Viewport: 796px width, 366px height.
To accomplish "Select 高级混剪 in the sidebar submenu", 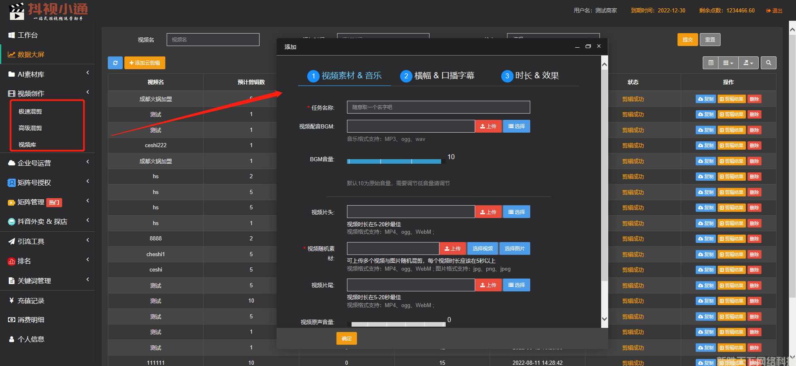I will [30, 128].
